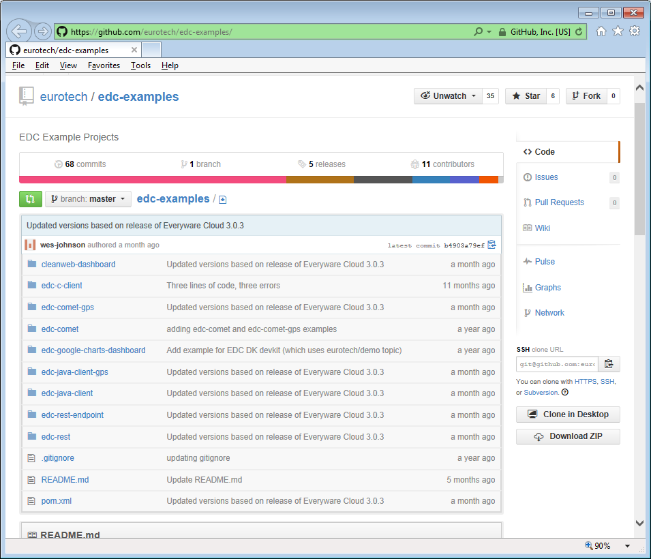Open the Favorites menu
Image resolution: width=651 pixels, height=559 pixels.
(104, 65)
